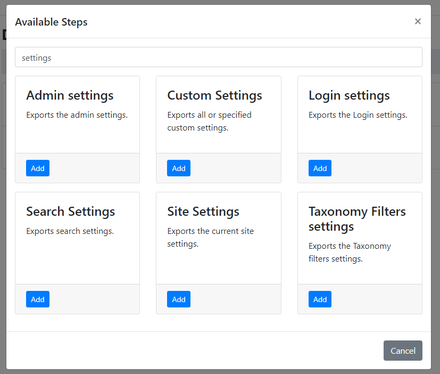Screen dimensions: 440x374
Task: Click 'Exports the Taxonomy filters settings.' text
Action: pos(350,253)
